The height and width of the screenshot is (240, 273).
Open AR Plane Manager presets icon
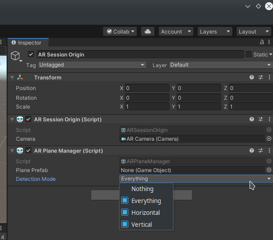coord(261,150)
